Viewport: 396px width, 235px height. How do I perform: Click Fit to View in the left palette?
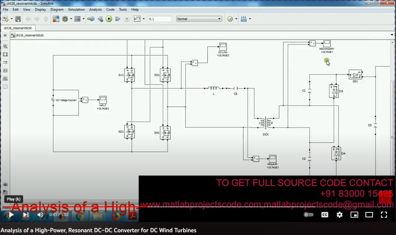click(x=5, y=55)
